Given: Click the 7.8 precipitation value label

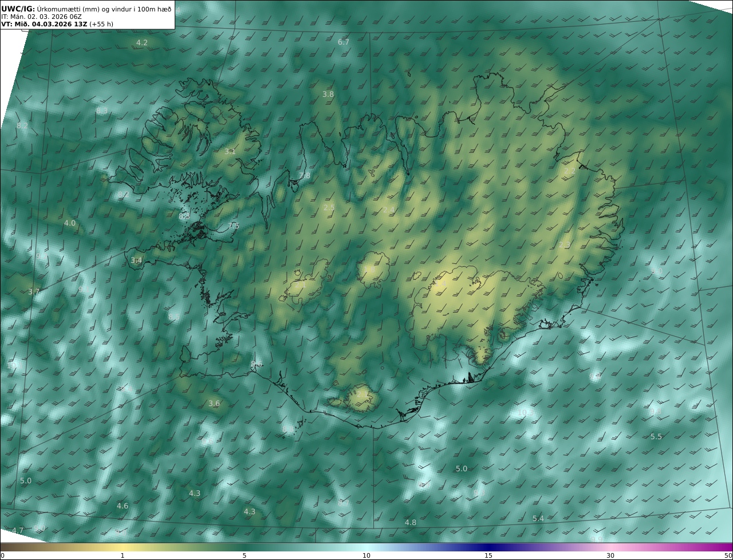Looking at the screenshot, I should pyautogui.click(x=305, y=176).
